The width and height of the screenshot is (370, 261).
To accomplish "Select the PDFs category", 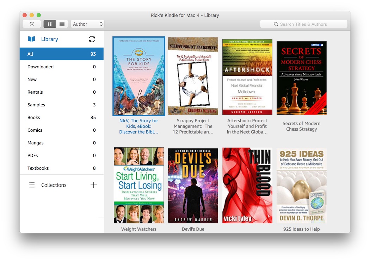I will click(62, 156).
